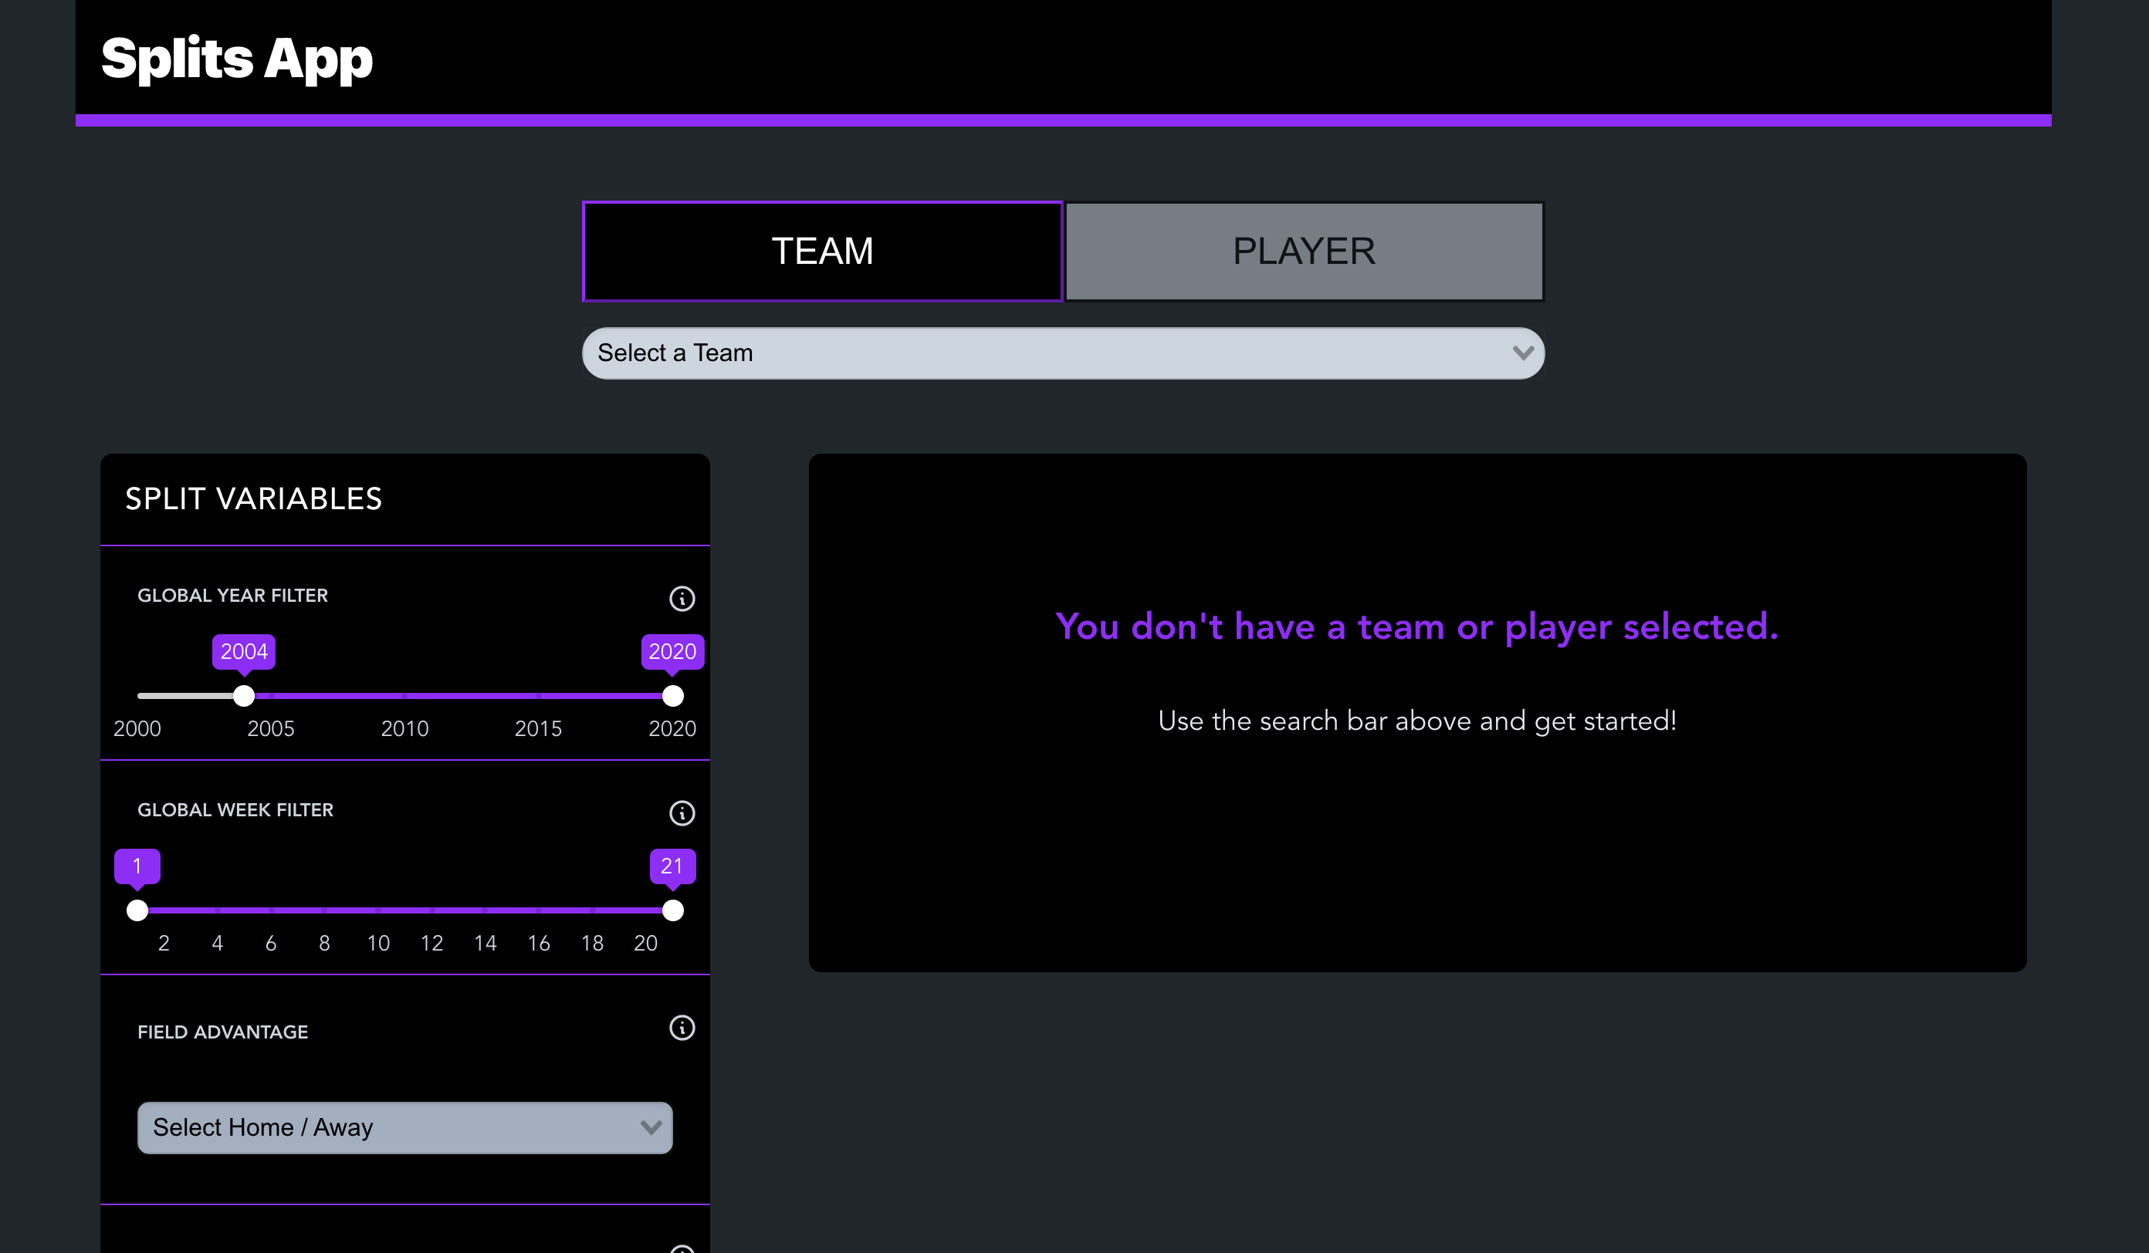This screenshot has width=2149, height=1253.
Task: Click the SPLIT VARIABLES heading
Action: 253,498
